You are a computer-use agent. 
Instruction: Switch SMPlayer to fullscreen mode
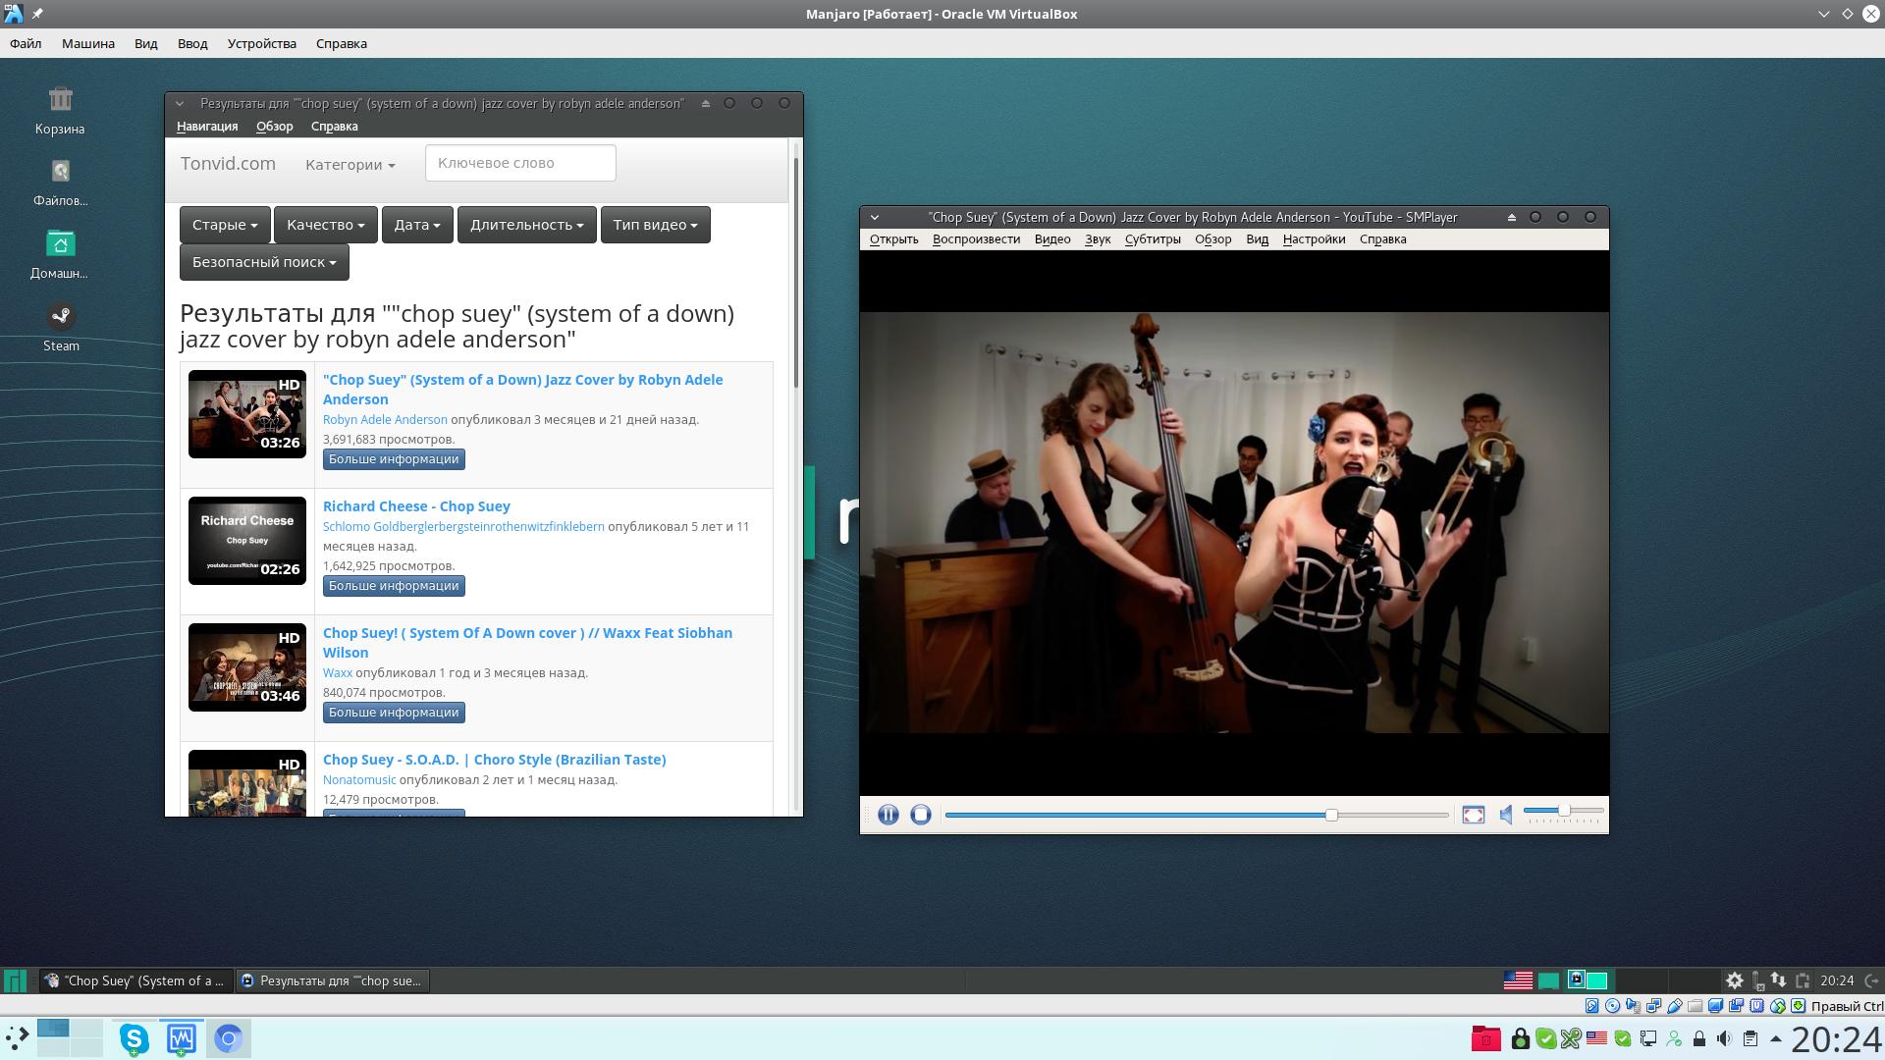point(1474,815)
